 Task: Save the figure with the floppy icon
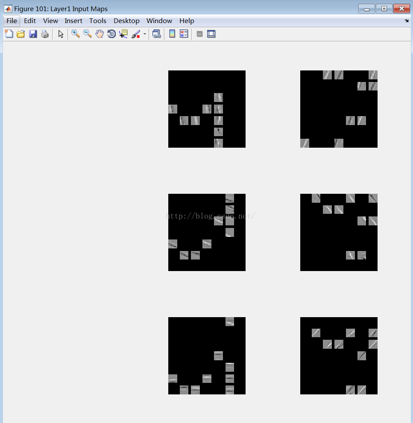click(x=33, y=34)
